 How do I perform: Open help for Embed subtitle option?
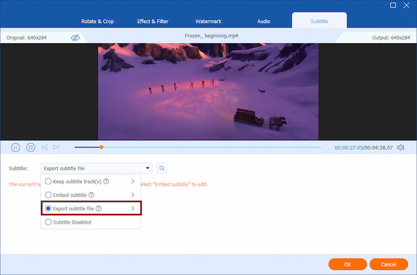[x=91, y=195]
